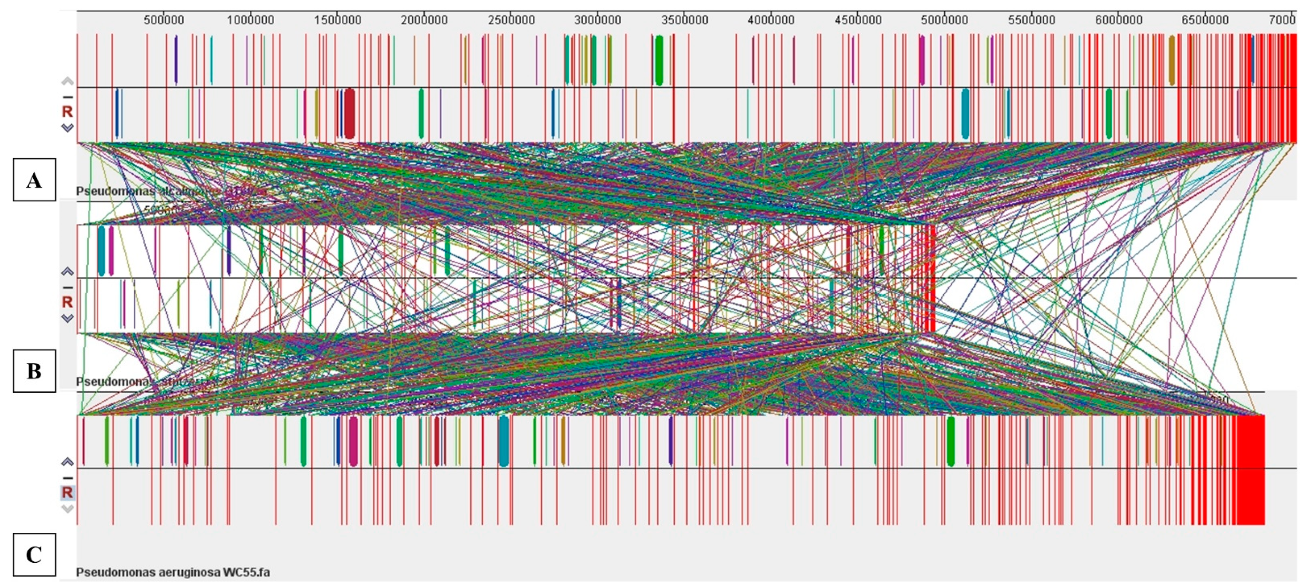Image resolution: width=1316 pixels, height=588 pixels.
Task: Set genome B as reference with R
Action: coord(68,302)
